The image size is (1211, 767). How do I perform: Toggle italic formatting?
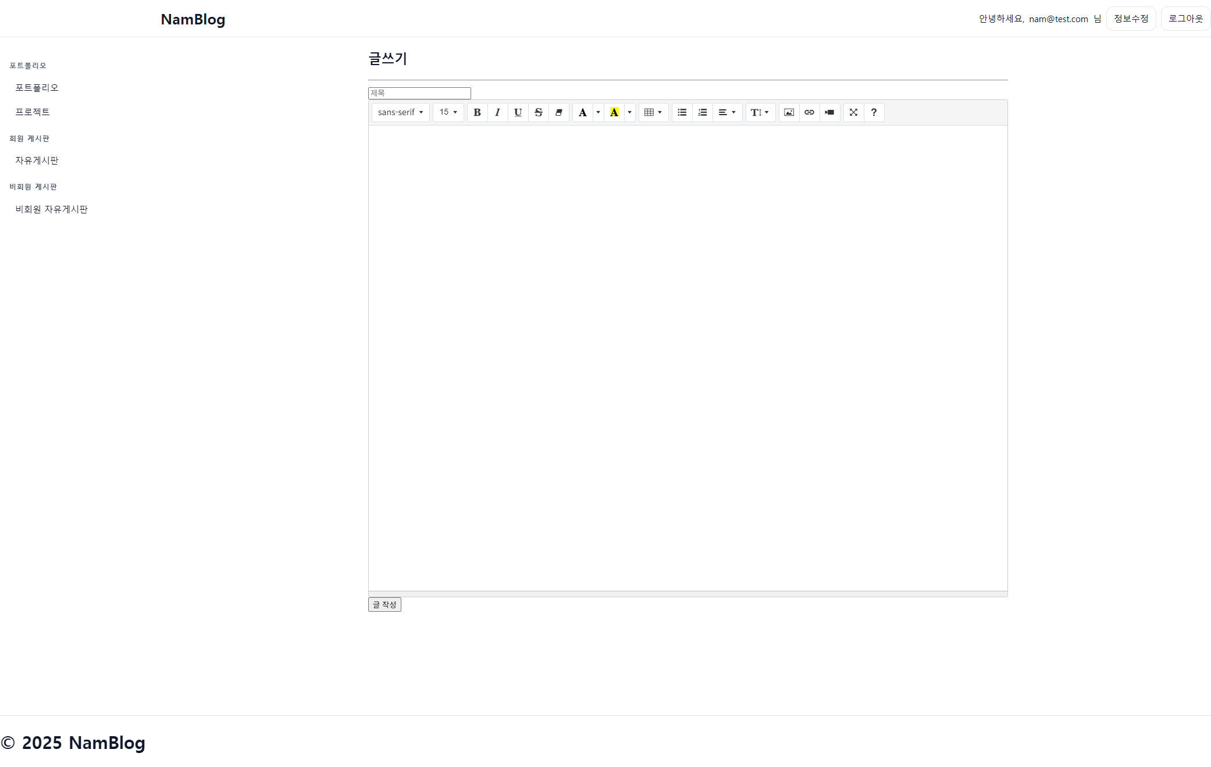point(497,112)
